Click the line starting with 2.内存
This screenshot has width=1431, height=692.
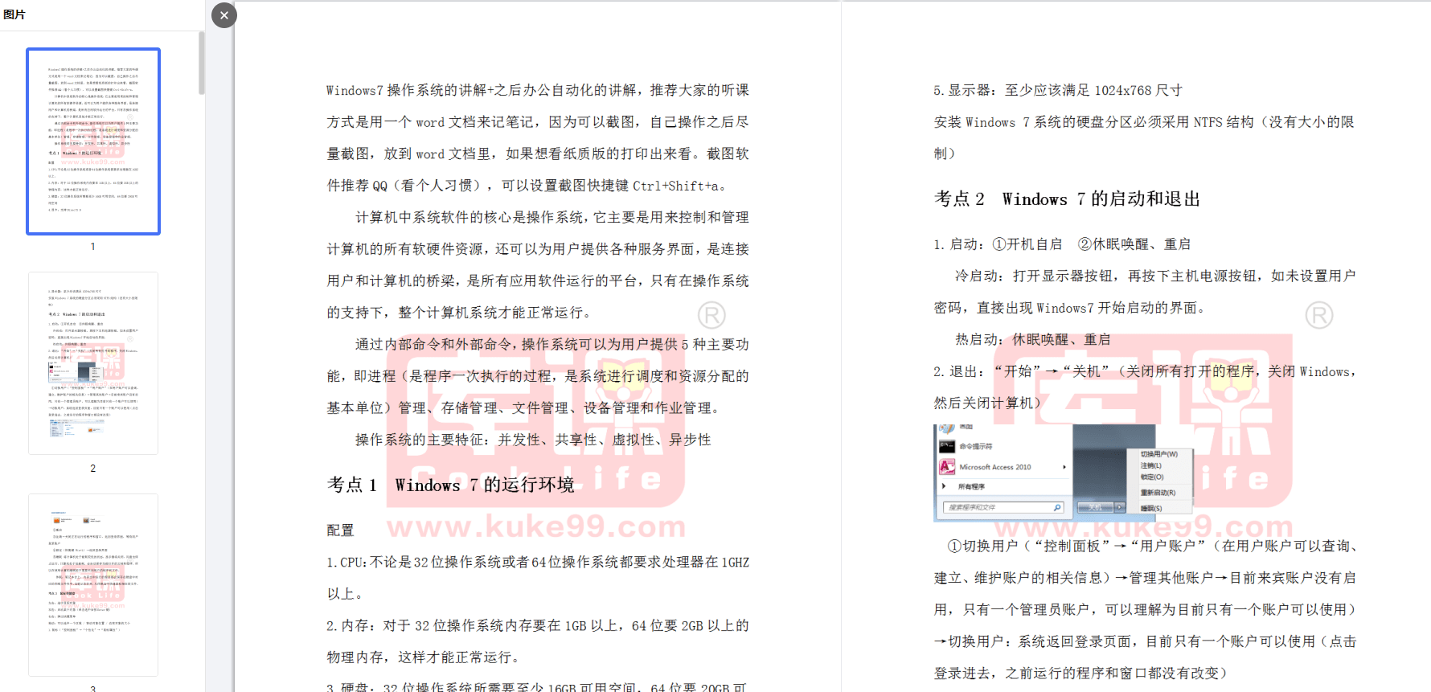(538, 625)
